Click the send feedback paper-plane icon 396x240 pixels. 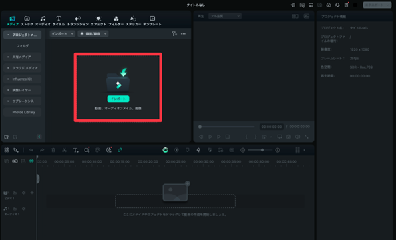[x=293, y=5]
